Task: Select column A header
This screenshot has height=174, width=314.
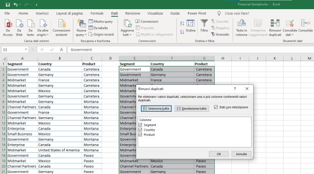Action: (x=22, y=58)
